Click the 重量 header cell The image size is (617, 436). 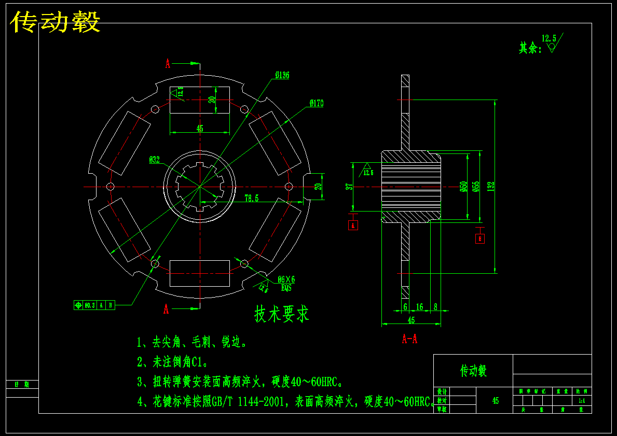(x=563, y=391)
